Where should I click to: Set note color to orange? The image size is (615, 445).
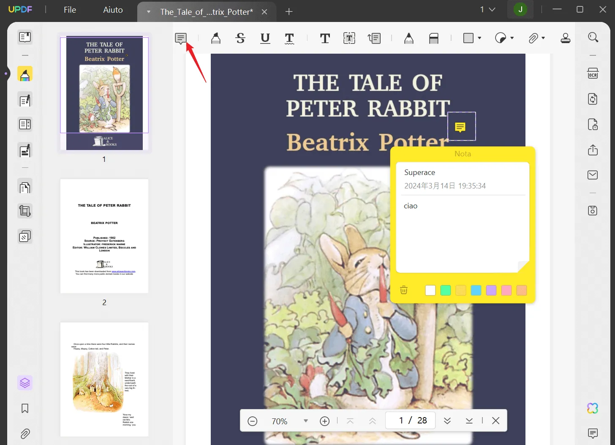coord(522,290)
